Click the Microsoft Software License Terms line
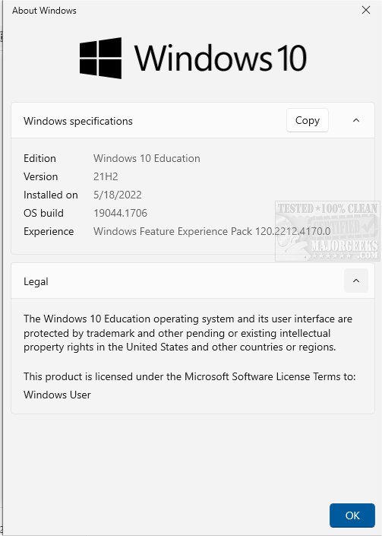This screenshot has width=382, height=536. click(189, 376)
